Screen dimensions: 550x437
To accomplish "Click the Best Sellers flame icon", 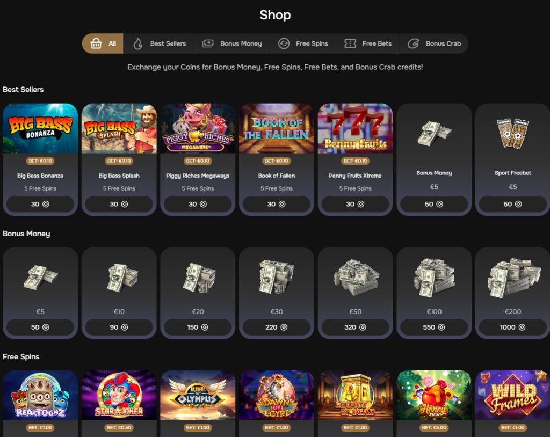I will point(138,43).
